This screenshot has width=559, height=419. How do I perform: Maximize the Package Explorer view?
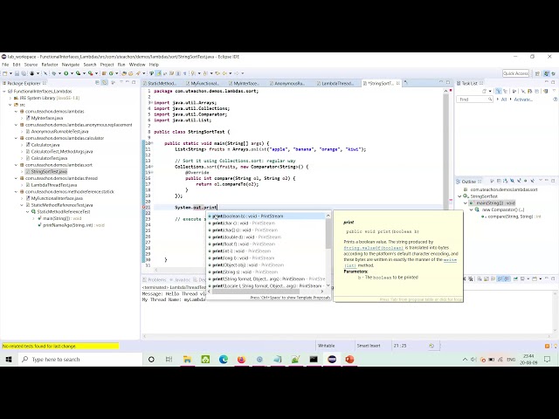[134, 82]
